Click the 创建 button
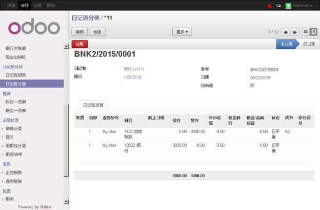This screenshot has height=210, width=320. pos(97,32)
